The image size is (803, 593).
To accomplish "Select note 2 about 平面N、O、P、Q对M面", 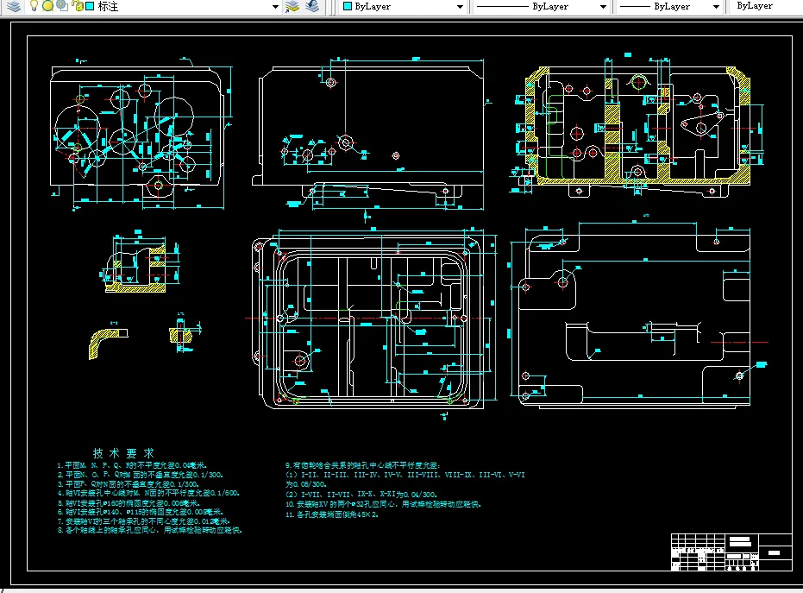I will click(141, 475).
